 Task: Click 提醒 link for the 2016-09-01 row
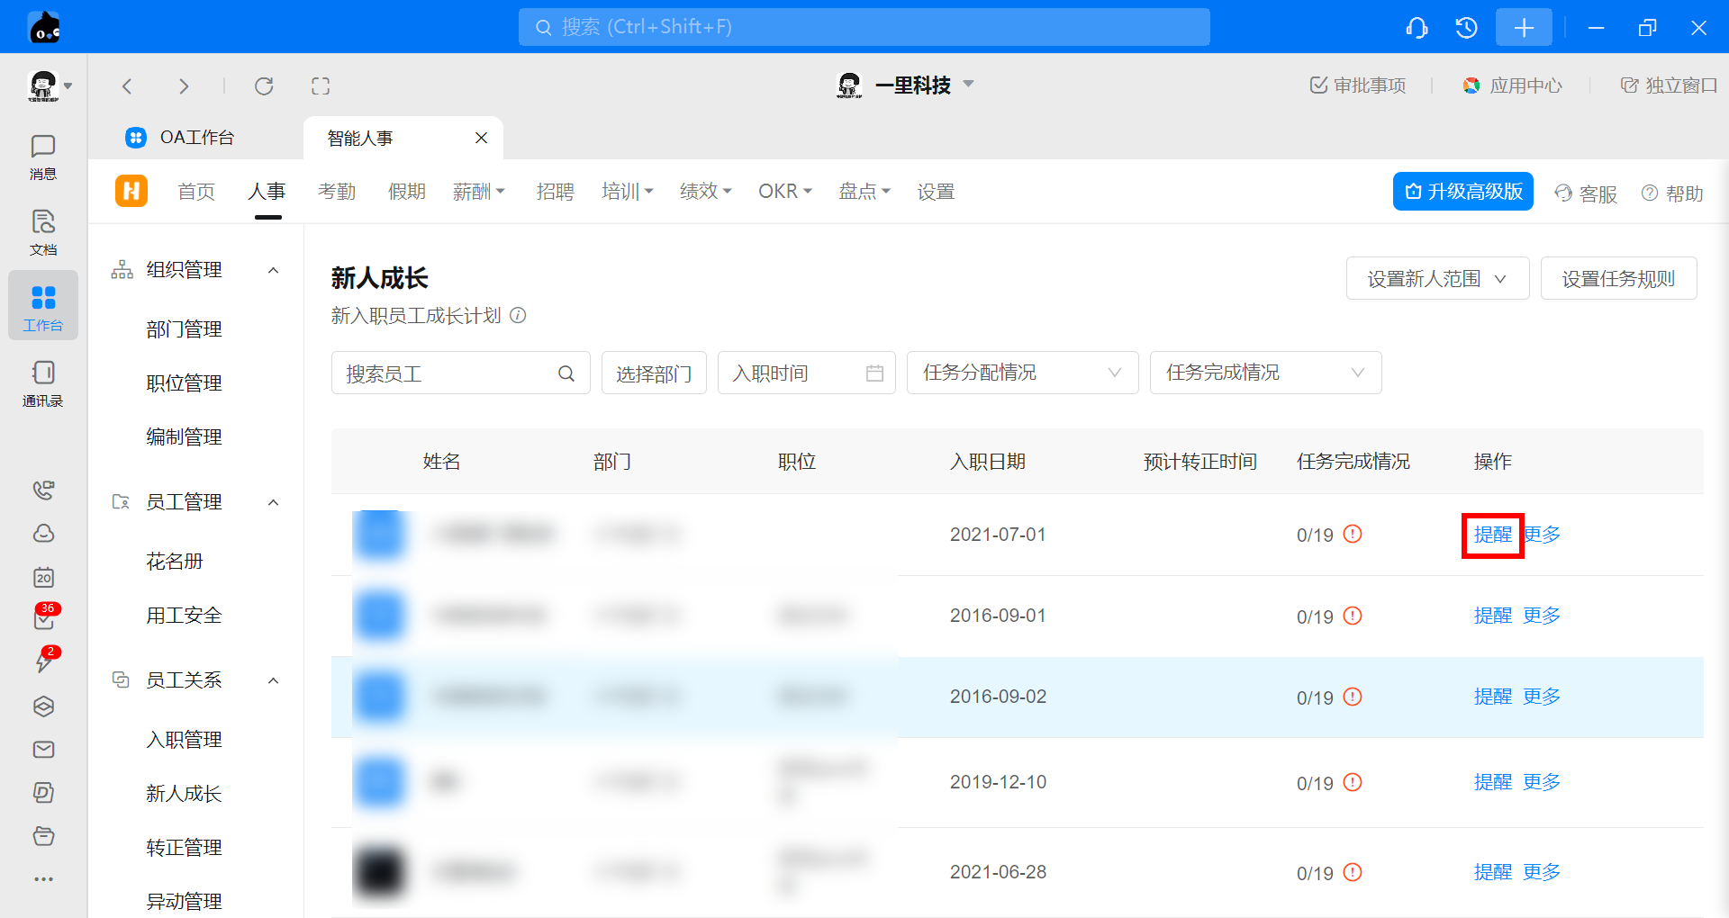1492,616
